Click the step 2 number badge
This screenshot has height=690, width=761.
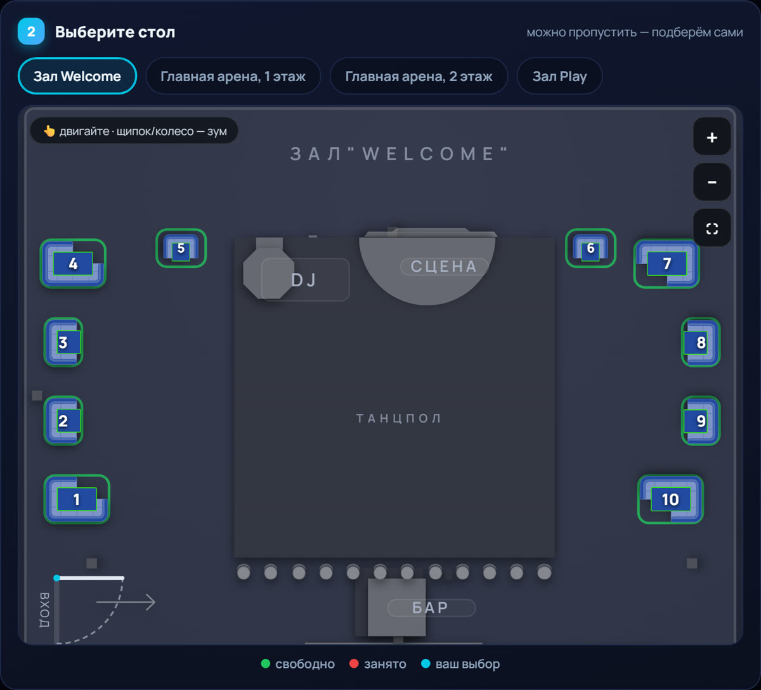pyautogui.click(x=31, y=32)
